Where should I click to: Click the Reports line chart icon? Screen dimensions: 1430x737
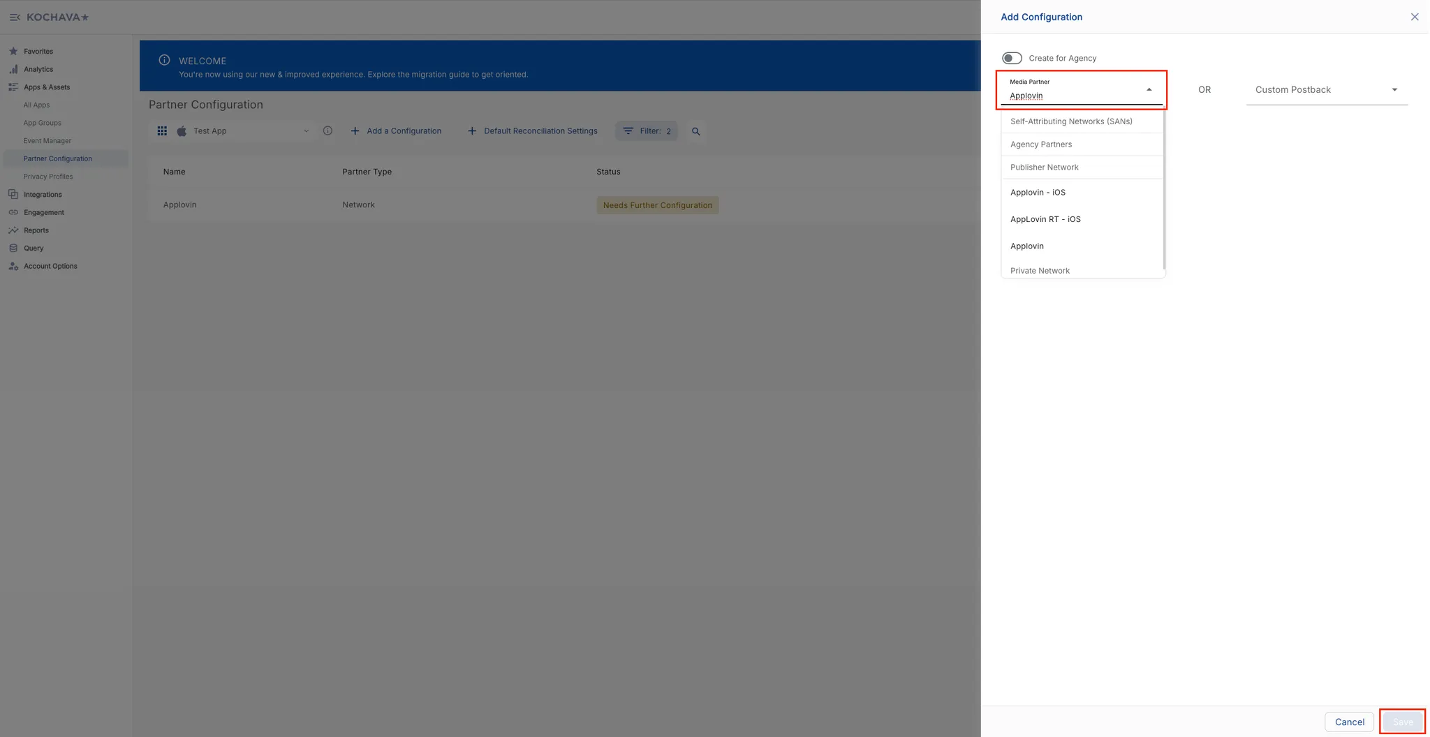tap(13, 230)
